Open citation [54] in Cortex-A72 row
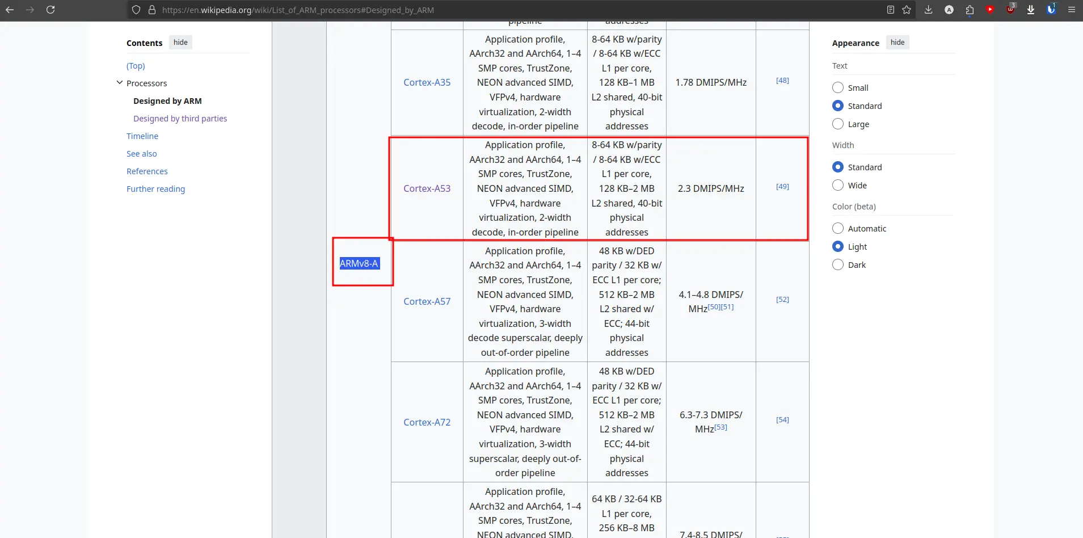1083x538 pixels. (782, 420)
